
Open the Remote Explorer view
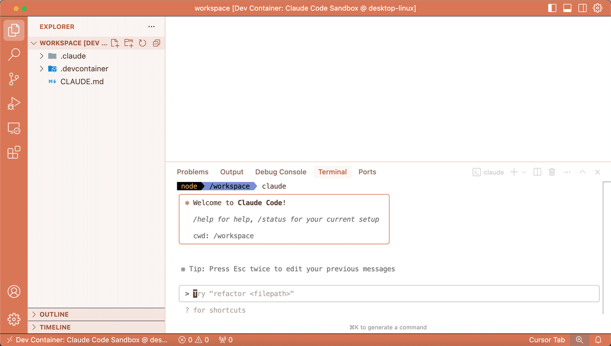14,128
